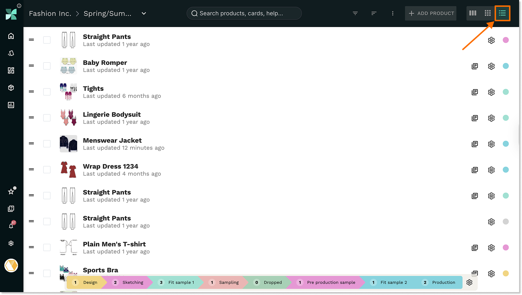Screen dimensions: 522x295
Task: Open settings gear for Menswear Jacket
Action: [x=491, y=144]
